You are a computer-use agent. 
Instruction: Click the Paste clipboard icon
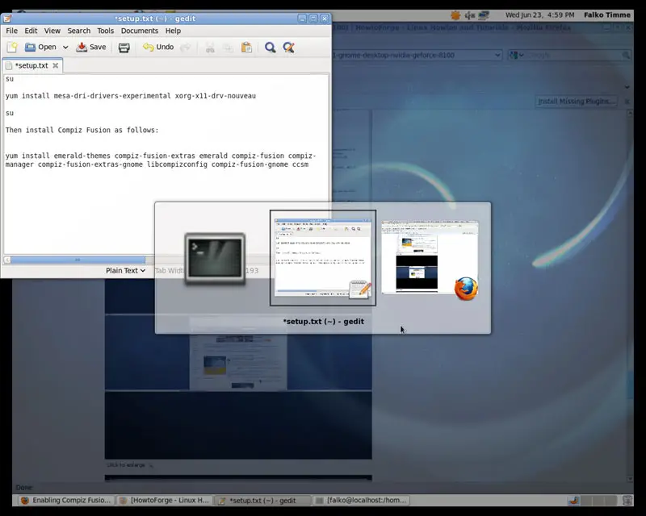point(247,48)
